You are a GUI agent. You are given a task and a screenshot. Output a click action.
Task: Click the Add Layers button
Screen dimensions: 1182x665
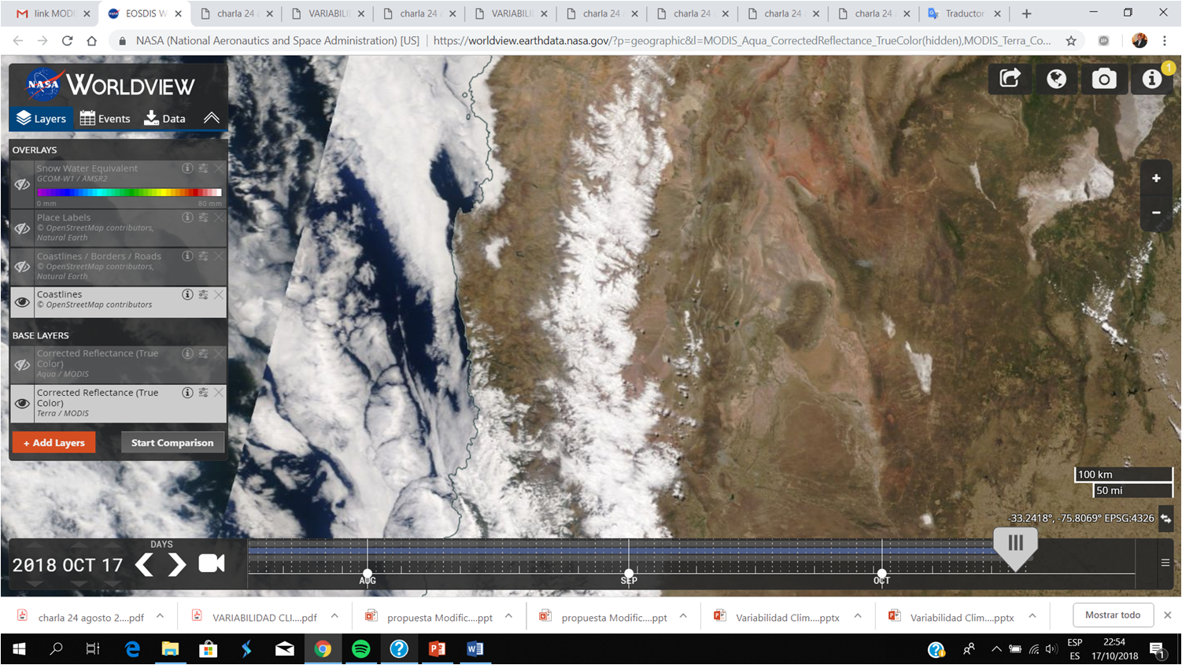[x=54, y=442]
